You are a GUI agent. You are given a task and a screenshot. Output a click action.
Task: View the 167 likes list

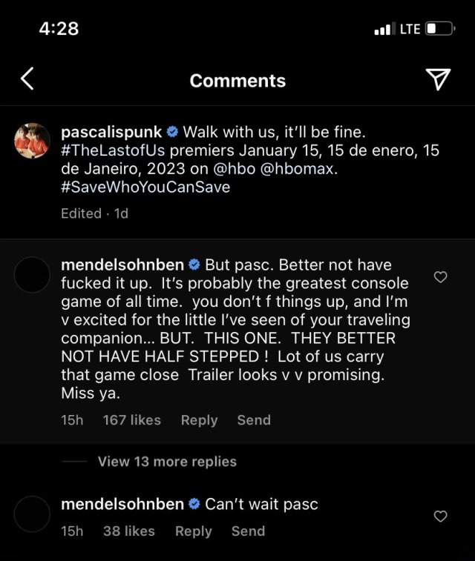[x=132, y=420]
